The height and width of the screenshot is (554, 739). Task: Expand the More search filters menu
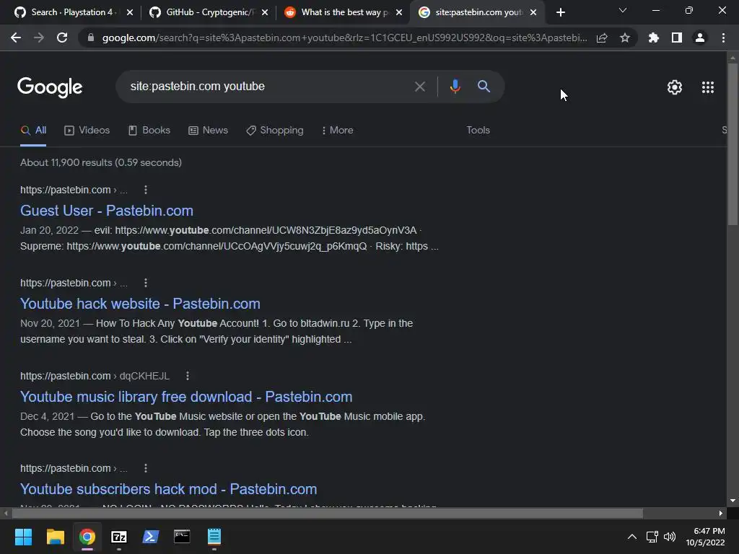pos(338,131)
